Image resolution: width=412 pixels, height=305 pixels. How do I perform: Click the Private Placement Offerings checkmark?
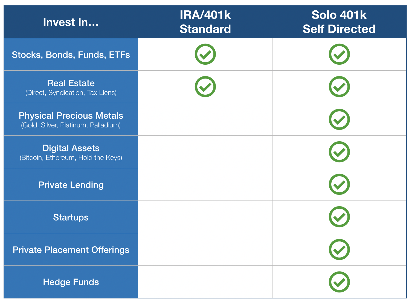(339, 249)
